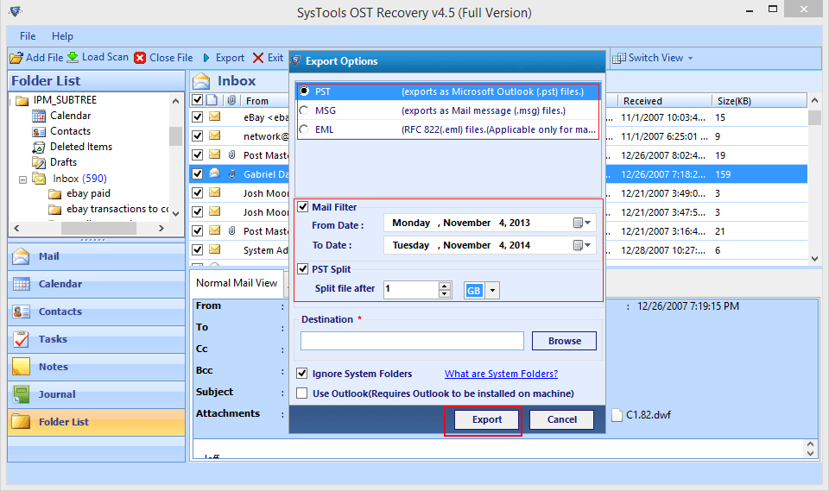Select the Deleted Items folder icon
The height and width of the screenshot is (491, 829).
[x=39, y=147]
